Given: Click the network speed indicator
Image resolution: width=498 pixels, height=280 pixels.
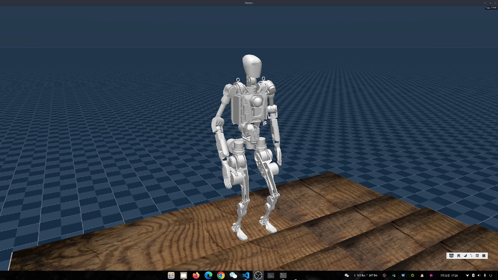Looking at the screenshot, I should pyautogui.click(x=366, y=275).
